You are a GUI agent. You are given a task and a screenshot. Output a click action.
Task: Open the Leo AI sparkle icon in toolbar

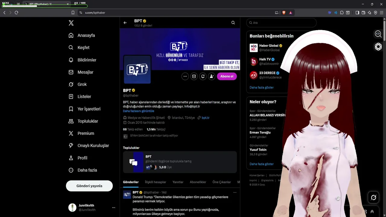coord(369,13)
